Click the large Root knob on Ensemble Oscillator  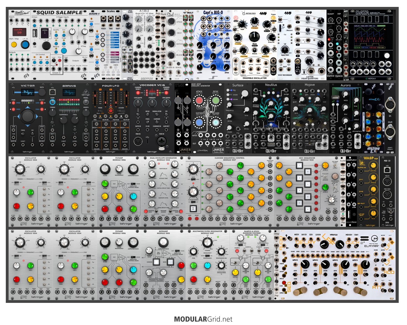click(x=254, y=36)
